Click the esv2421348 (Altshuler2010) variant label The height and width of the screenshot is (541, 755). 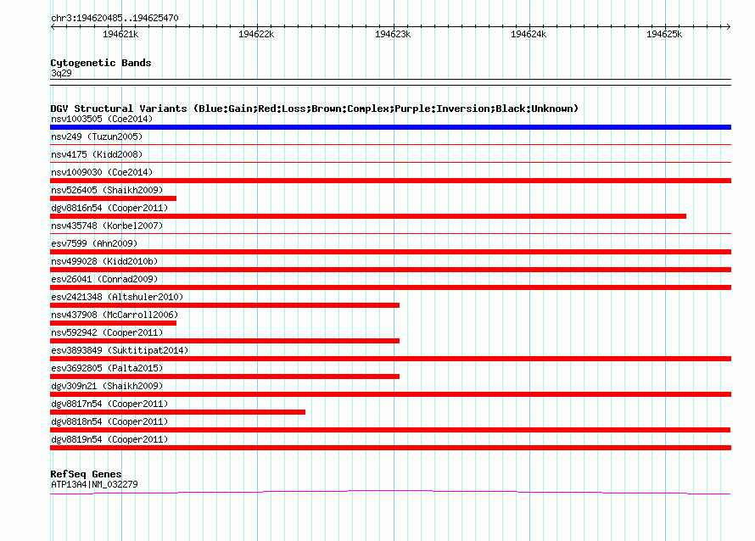click(x=117, y=297)
